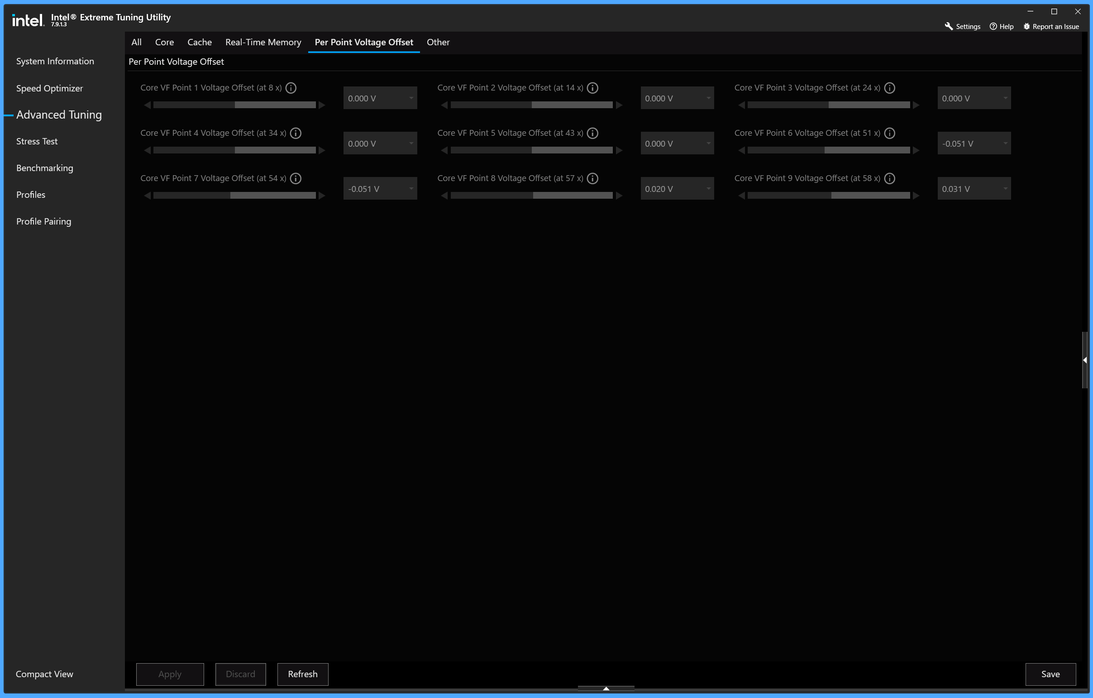This screenshot has height=698, width=1093.
Task: Open Speed Optimizer in sidebar
Action: click(x=49, y=88)
